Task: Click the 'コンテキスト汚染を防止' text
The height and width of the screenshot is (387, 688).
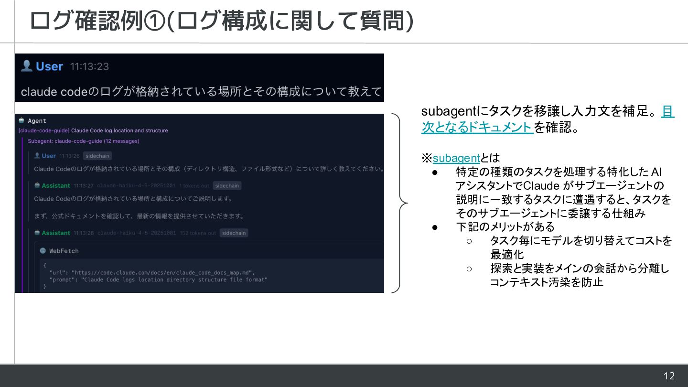Action: pos(547,282)
